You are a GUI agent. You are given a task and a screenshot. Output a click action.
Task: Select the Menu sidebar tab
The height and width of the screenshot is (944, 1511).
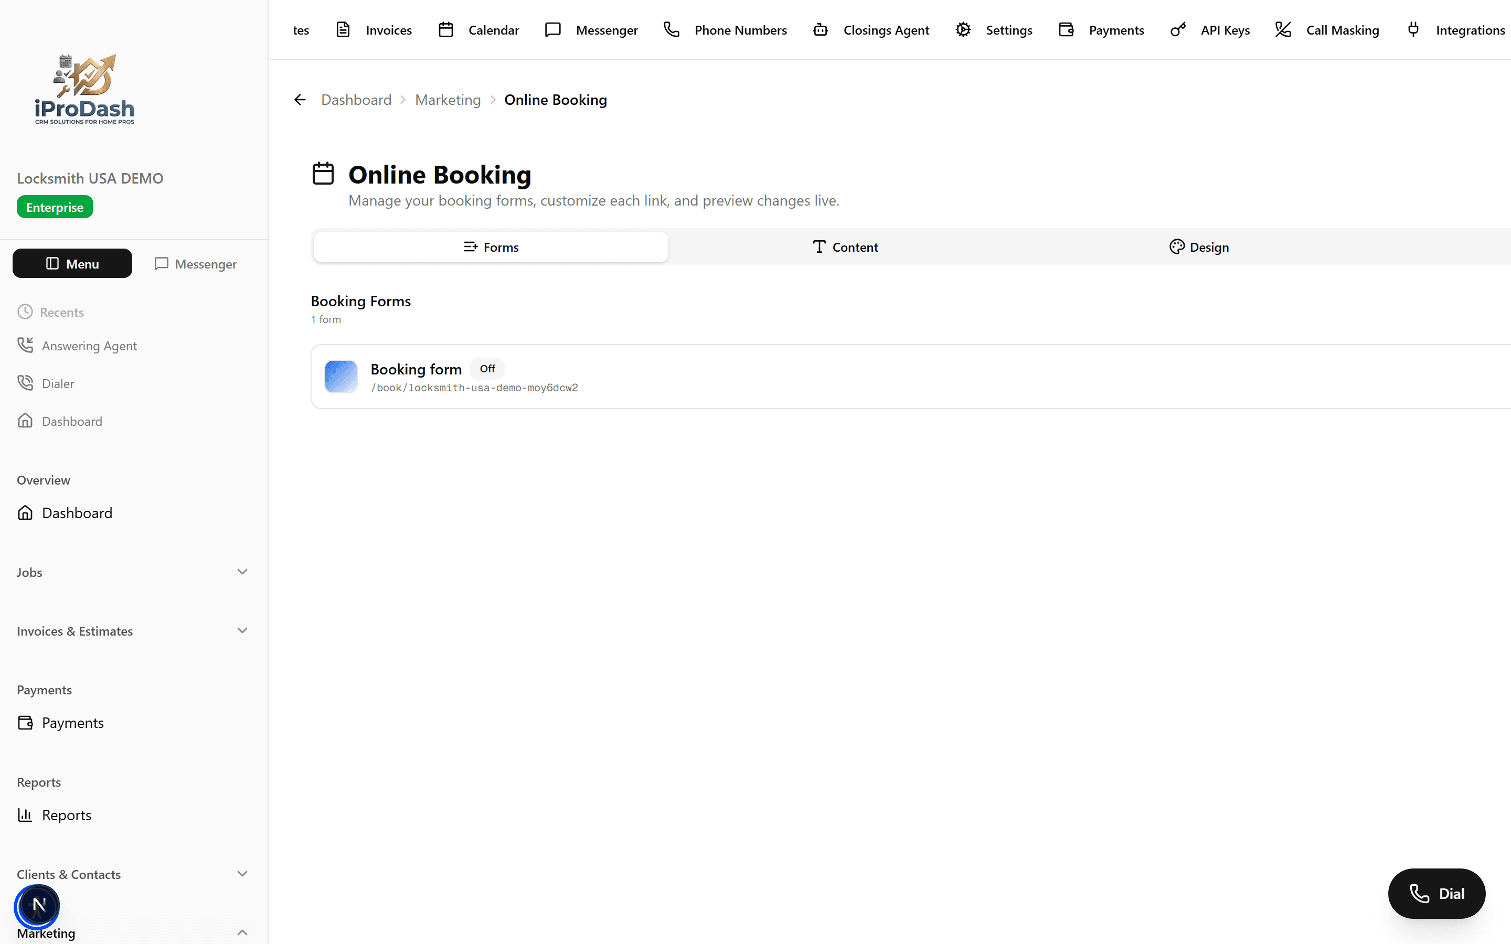tap(72, 263)
